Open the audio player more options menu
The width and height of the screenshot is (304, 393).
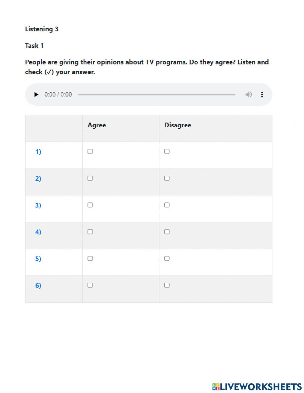point(262,95)
